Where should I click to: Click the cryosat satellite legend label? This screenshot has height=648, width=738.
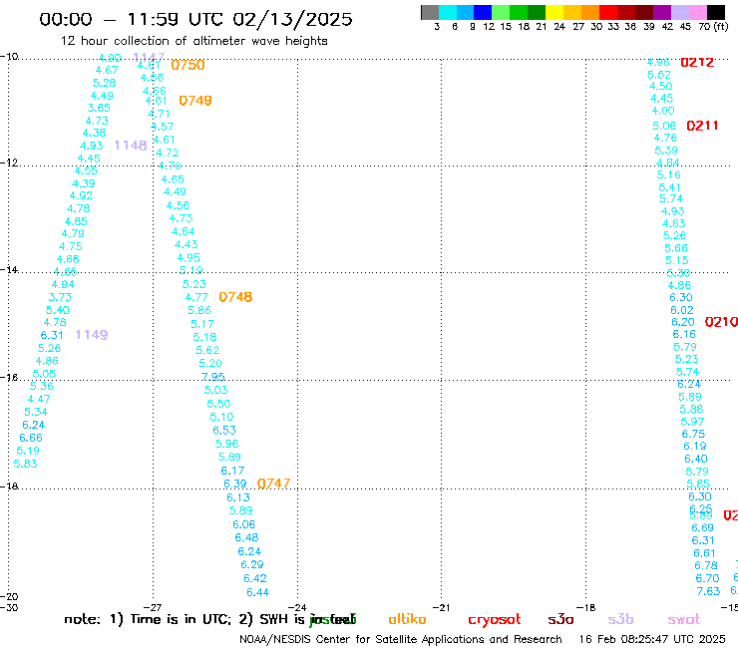(x=495, y=620)
